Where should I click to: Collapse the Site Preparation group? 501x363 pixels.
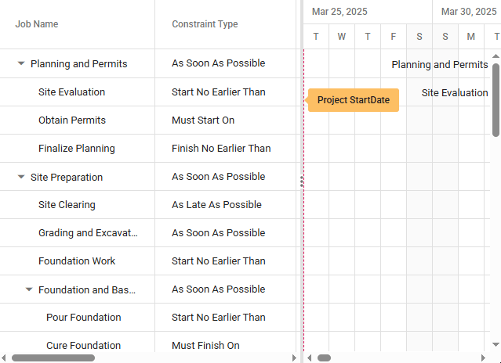click(21, 177)
